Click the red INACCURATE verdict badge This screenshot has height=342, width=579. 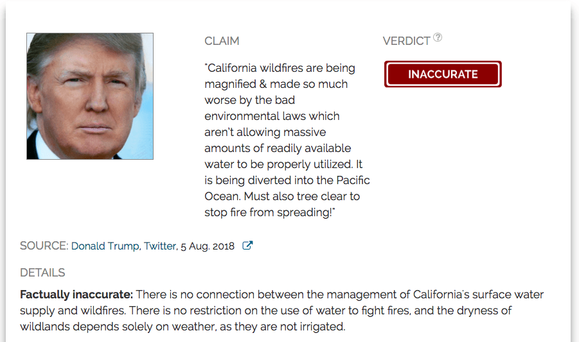click(443, 74)
